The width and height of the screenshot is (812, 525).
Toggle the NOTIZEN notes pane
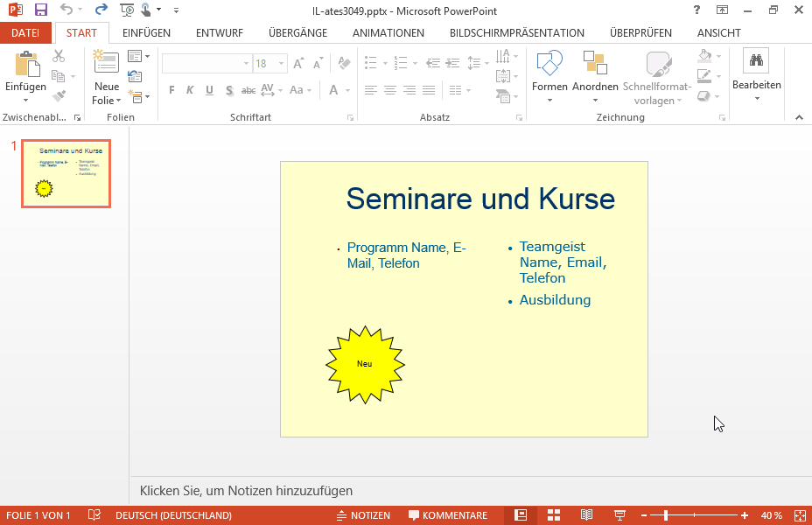[363, 515]
